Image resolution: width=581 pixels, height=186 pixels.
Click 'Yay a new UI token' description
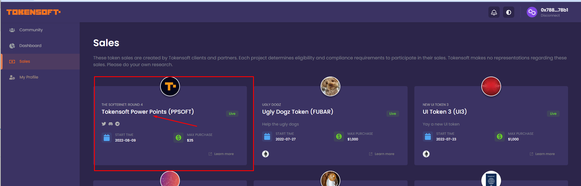coord(441,124)
